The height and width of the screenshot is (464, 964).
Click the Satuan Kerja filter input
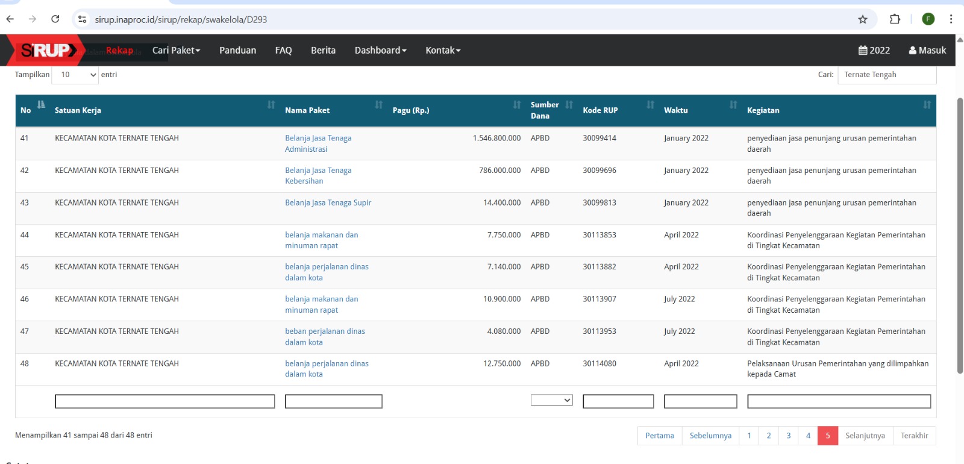[x=164, y=401]
